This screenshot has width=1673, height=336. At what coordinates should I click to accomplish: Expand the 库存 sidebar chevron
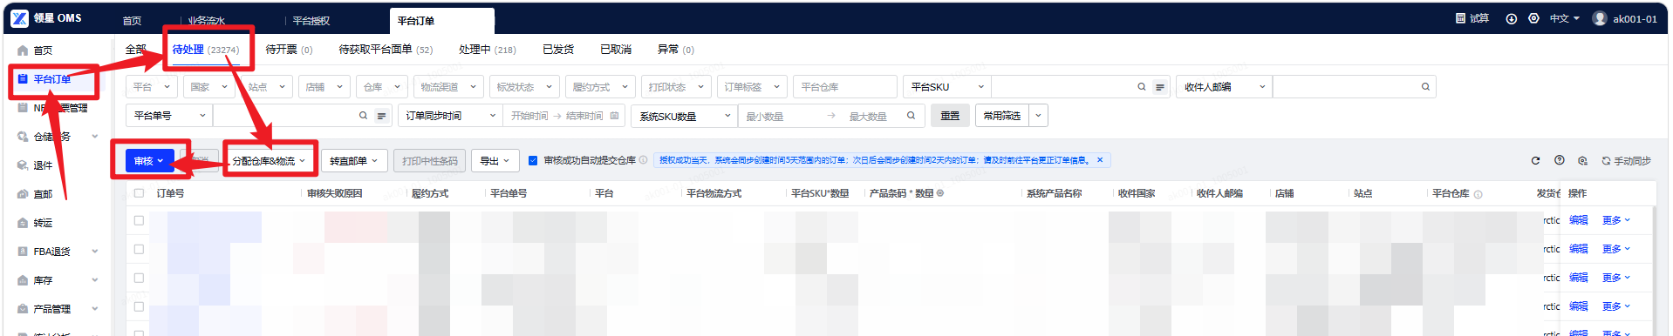click(94, 280)
